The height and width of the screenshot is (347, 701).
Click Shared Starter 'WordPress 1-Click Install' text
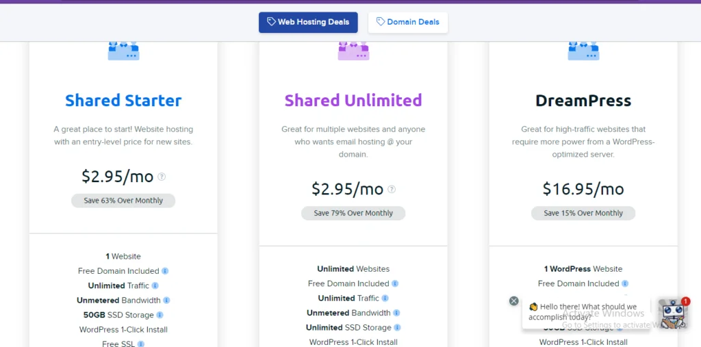tap(123, 330)
